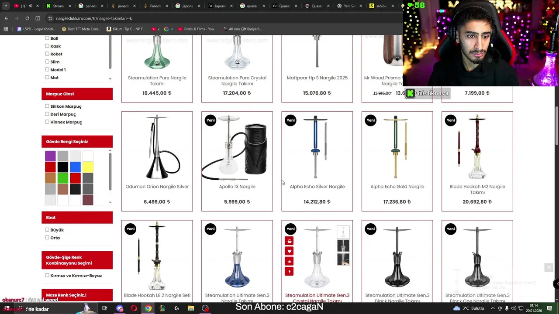Switch to the Stream tab with the Kick icon
This screenshot has width=559, height=314.
58,6
